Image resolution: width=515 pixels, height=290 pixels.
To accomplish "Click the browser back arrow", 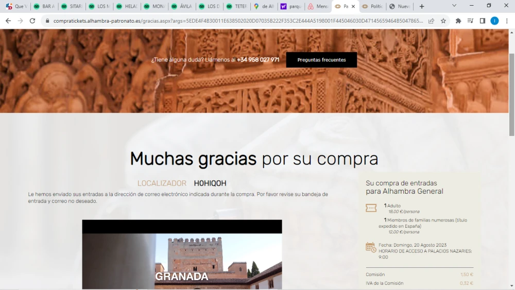I will point(8,21).
